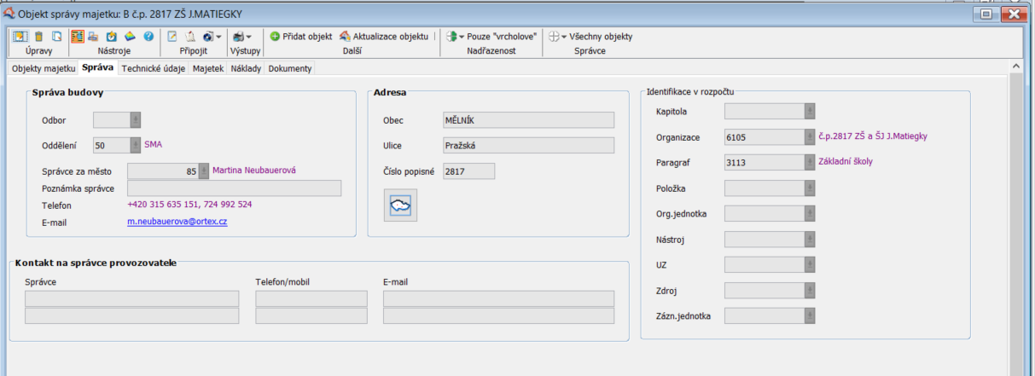The width and height of the screenshot is (1035, 376).
Task: Switch to the Objekty majetku tab
Action: tap(44, 68)
